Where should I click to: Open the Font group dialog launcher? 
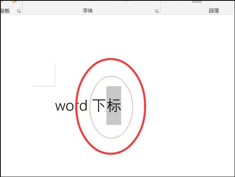click(157, 11)
